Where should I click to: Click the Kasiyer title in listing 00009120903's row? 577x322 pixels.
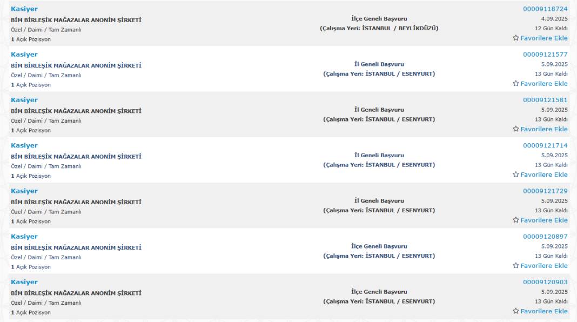24,281
